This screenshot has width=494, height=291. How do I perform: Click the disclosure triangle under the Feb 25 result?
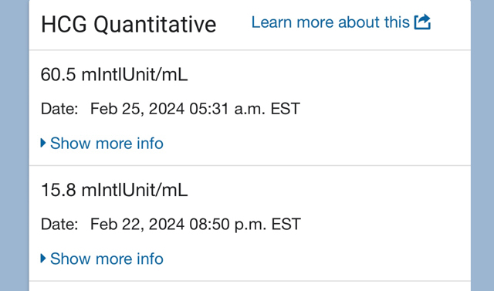pos(43,143)
